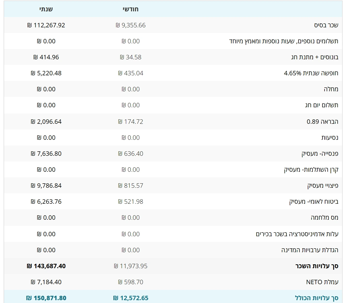Click the 'שנתי' column header
This screenshot has height=303, width=347.
coord(46,9)
